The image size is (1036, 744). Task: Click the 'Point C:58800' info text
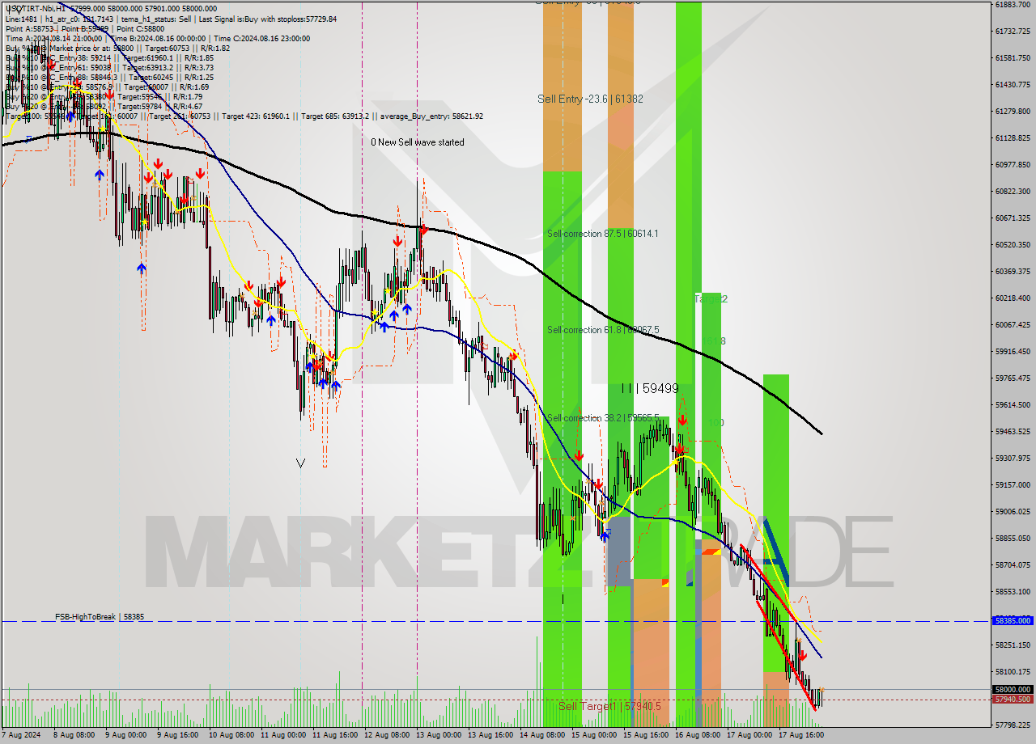point(142,28)
